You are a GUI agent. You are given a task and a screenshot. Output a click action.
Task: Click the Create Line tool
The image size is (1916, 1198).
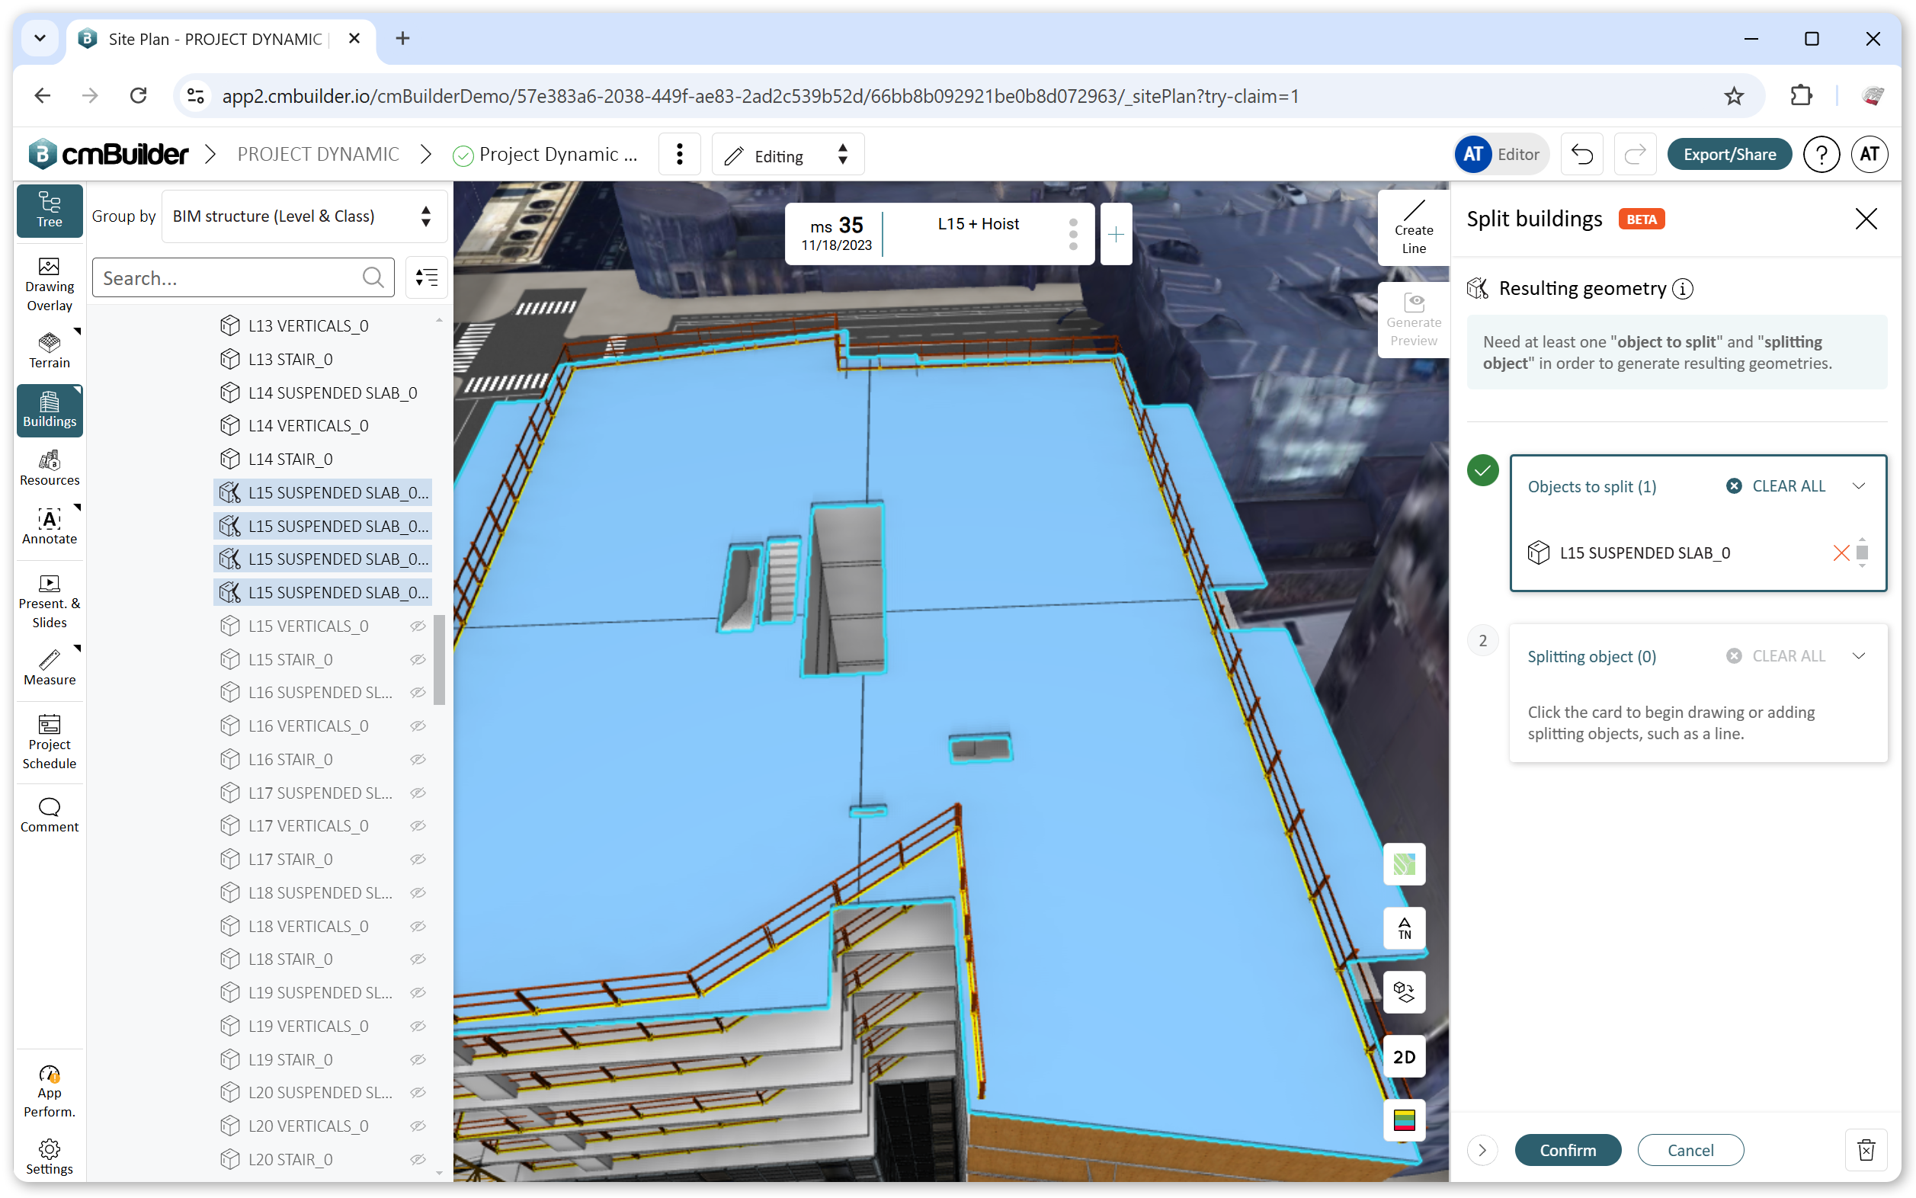1413,227
